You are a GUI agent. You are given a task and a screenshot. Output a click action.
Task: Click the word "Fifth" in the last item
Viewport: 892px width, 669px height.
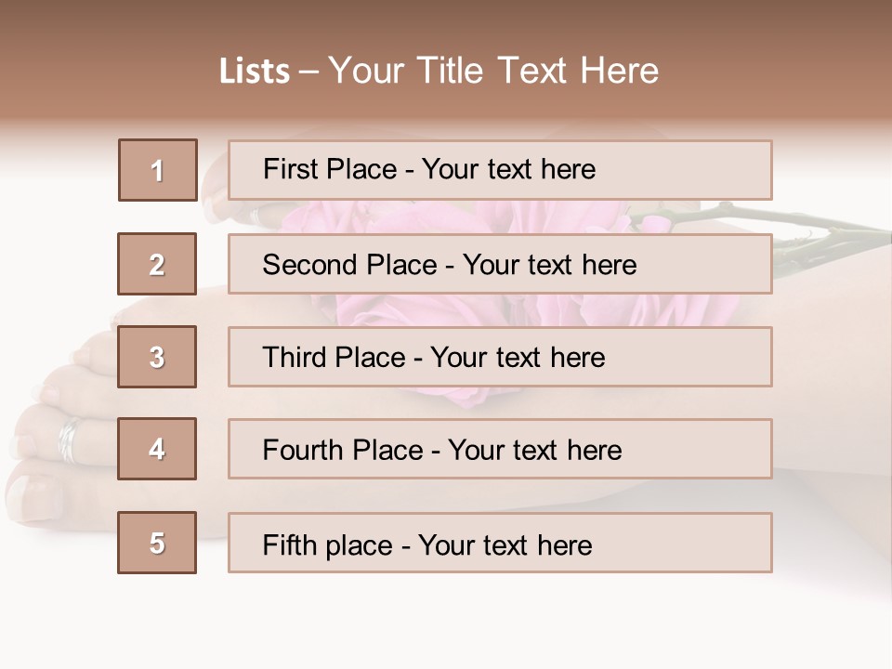pos(291,544)
